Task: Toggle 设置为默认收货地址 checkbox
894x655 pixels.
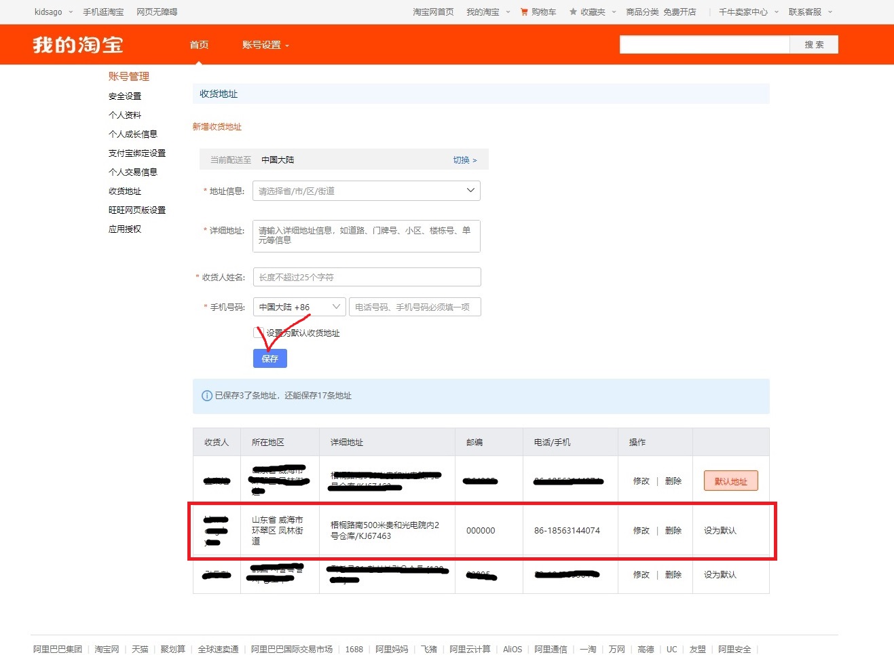Action: pyautogui.click(x=258, y=333)
